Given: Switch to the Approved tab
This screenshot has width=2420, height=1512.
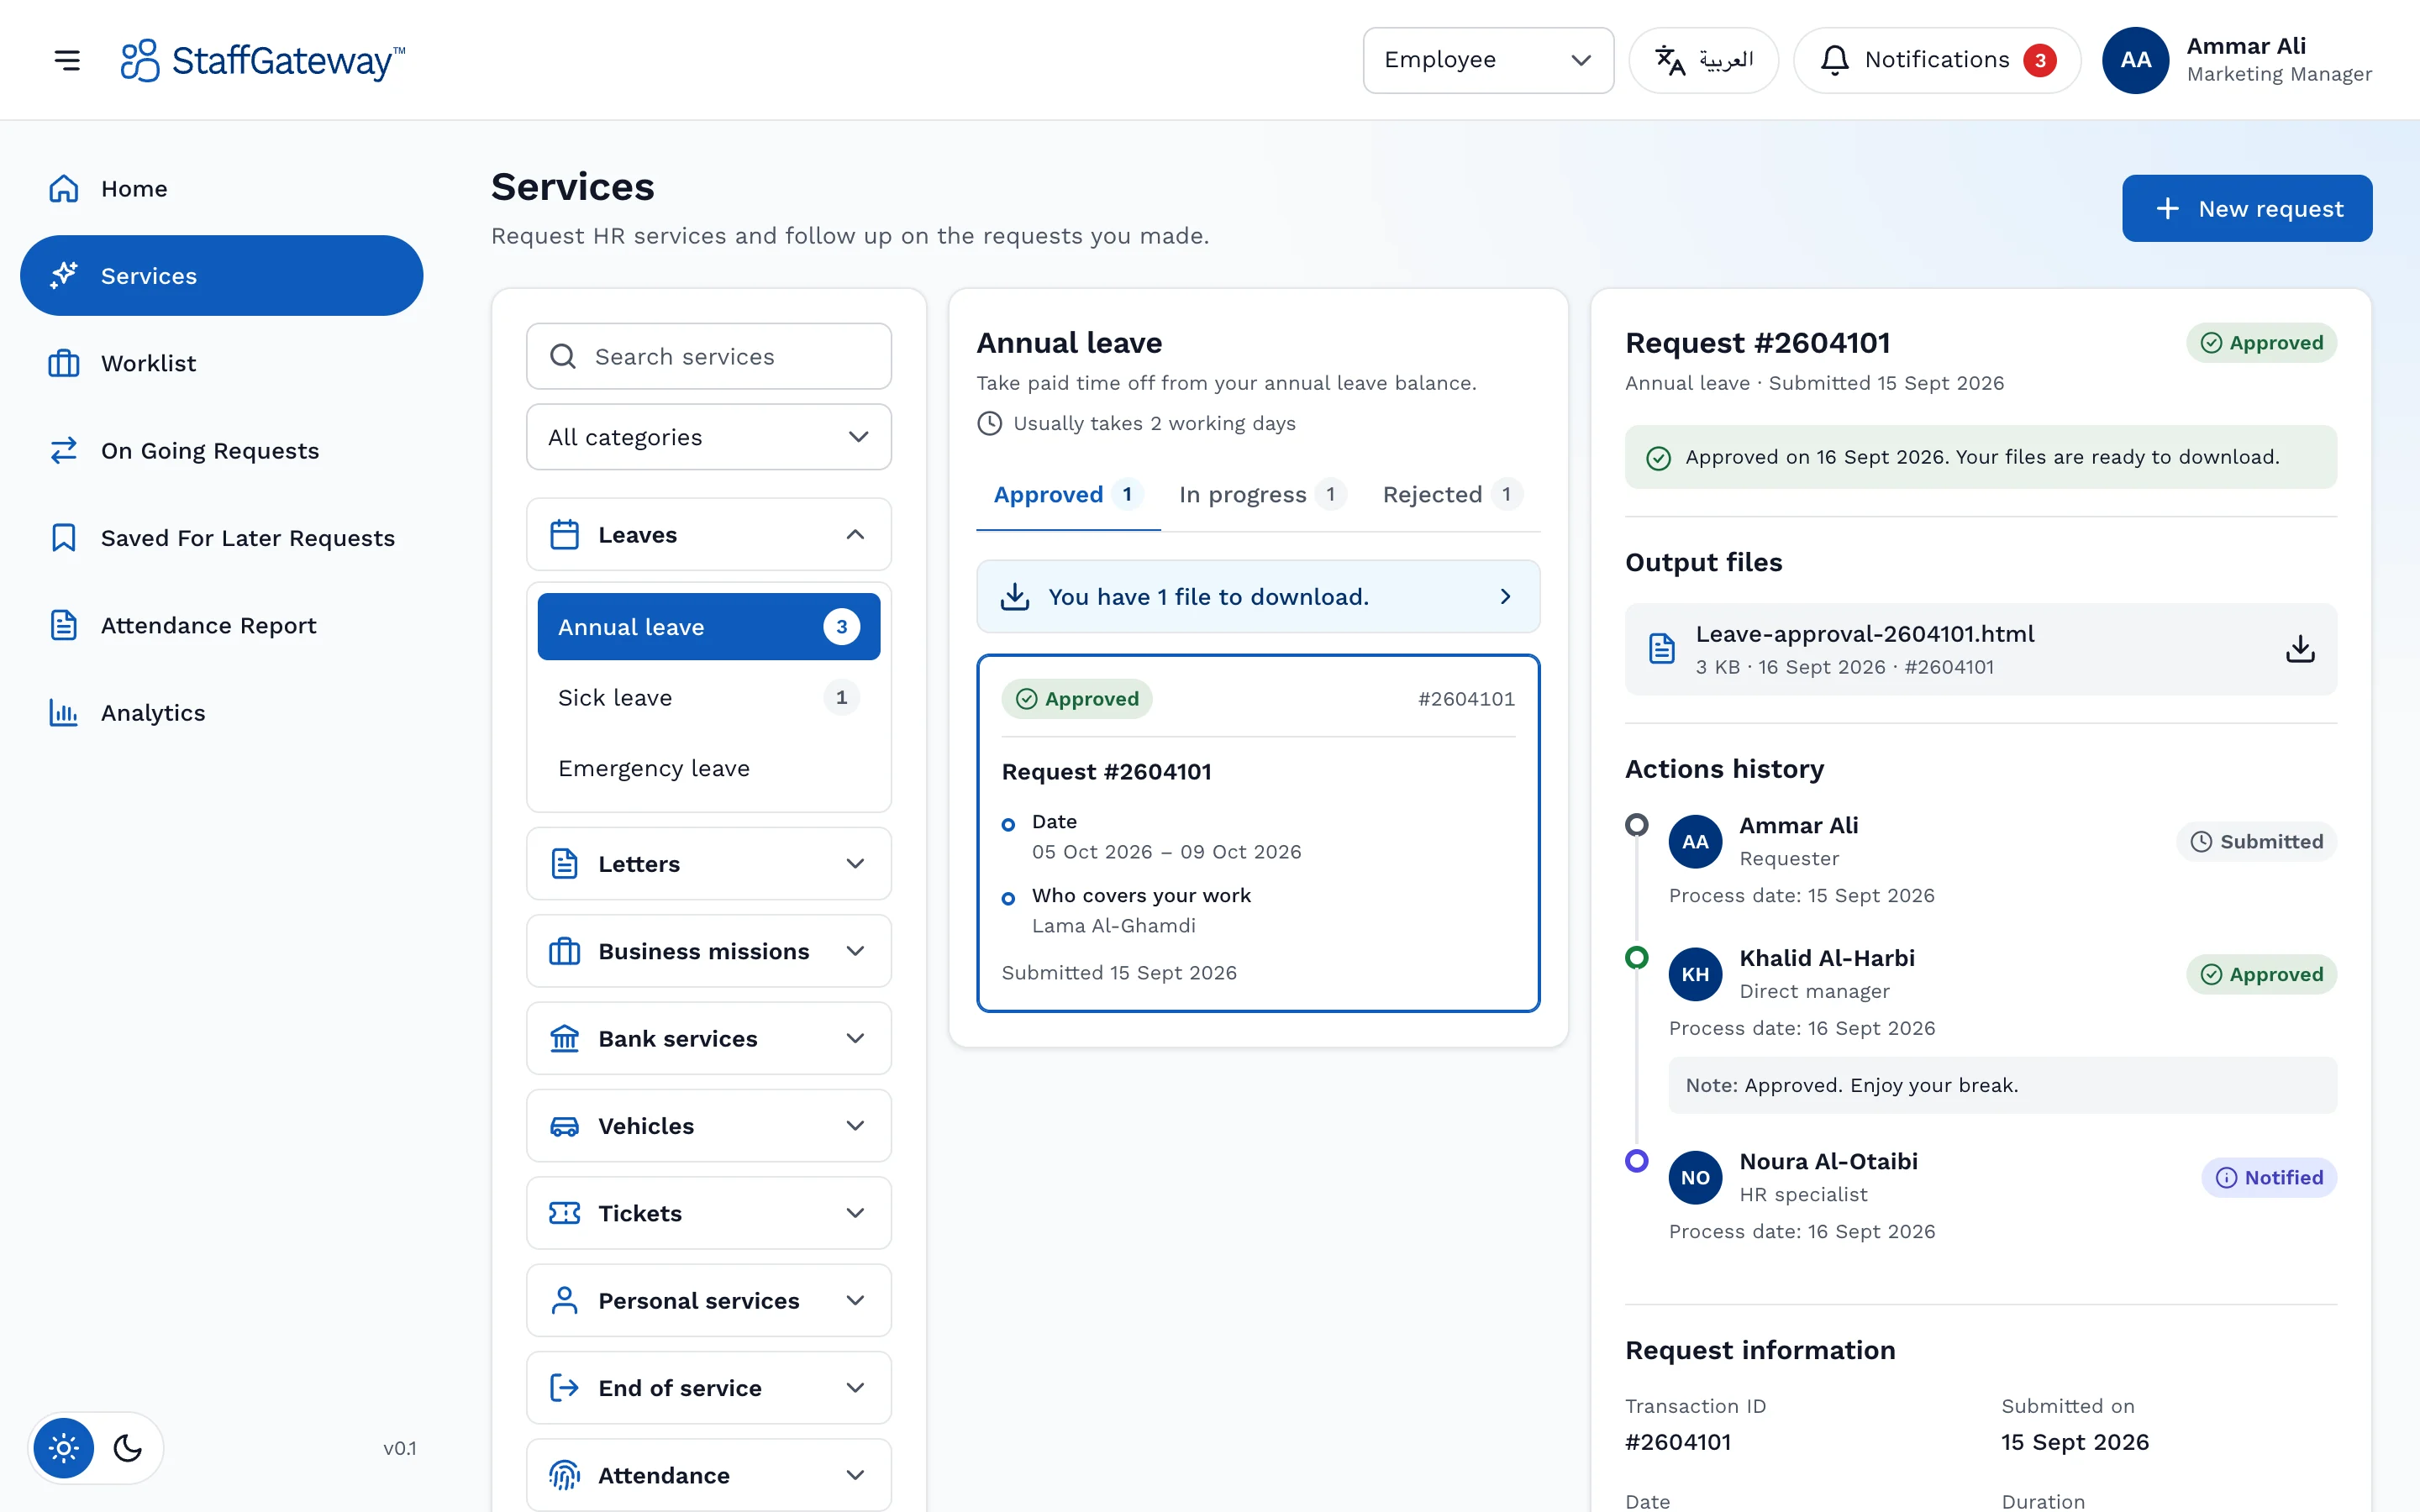Looking at the screenshot, I should coord(1067,494).
